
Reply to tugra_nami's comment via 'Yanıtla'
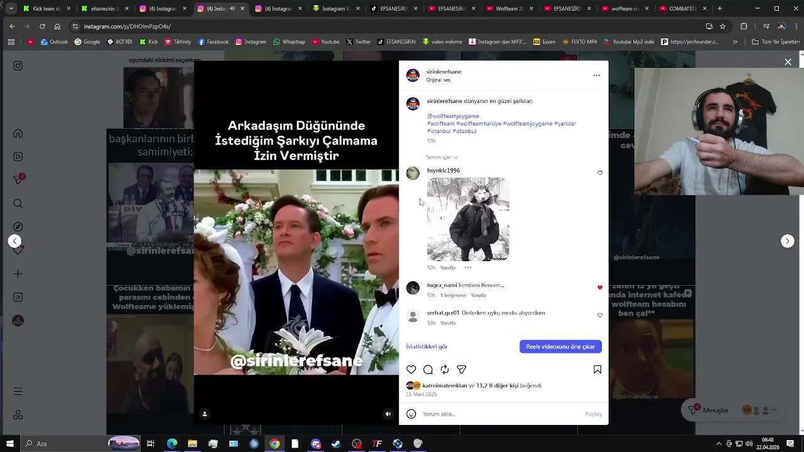coord(479,296)
